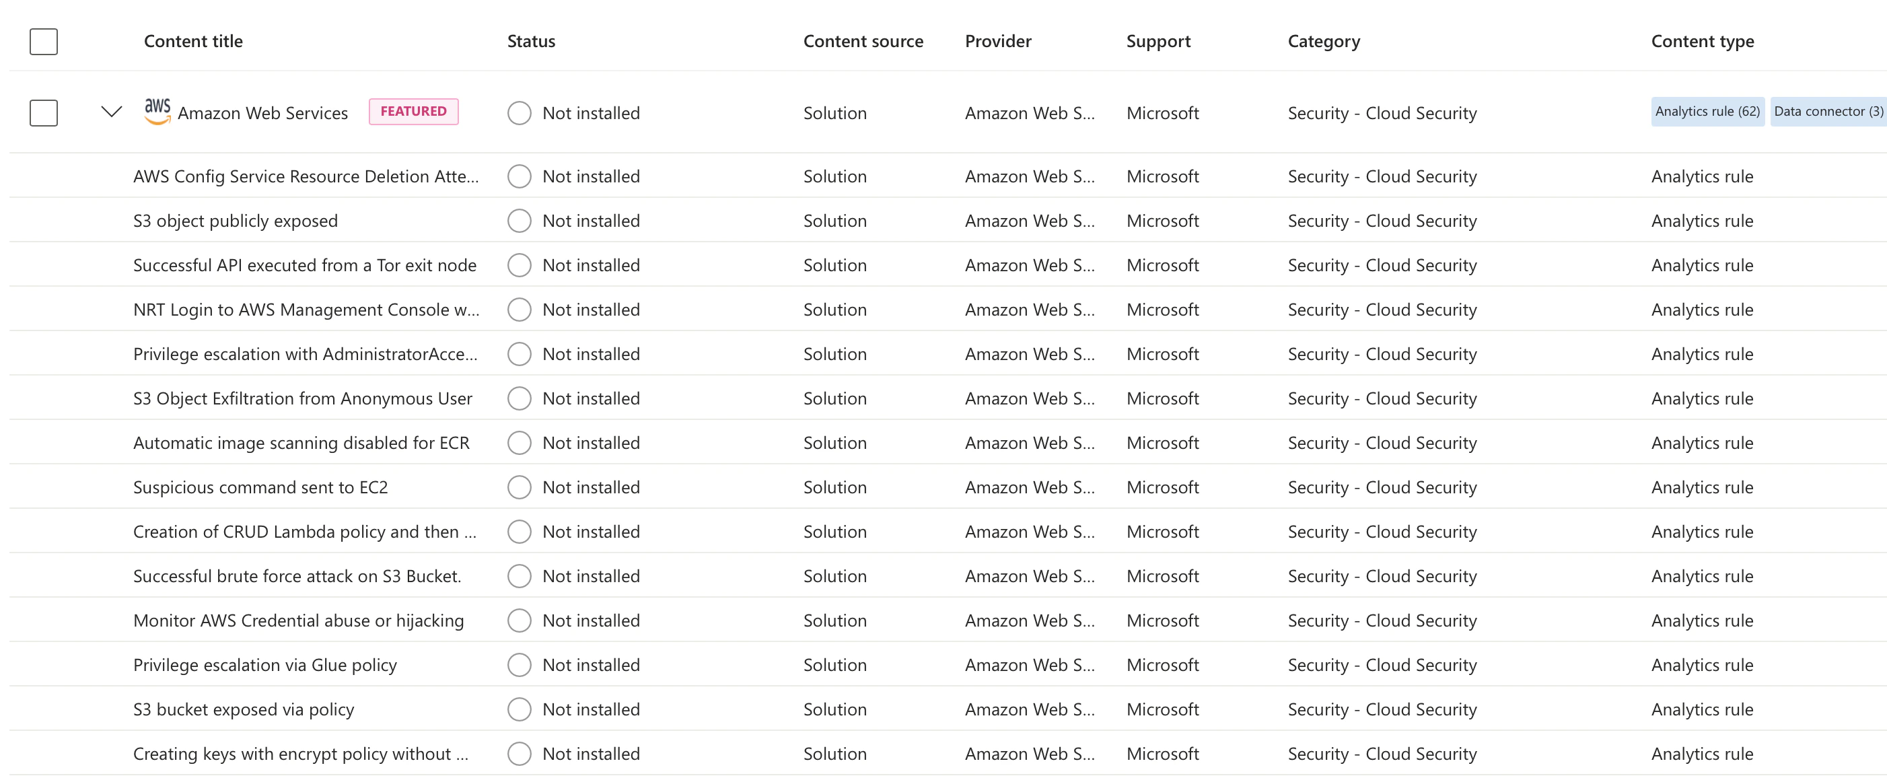Select the Not installed radio for Amazon Web Services
Viewport: 1887px width, 778px height.
pyautogui.click(x=519, y=113)
